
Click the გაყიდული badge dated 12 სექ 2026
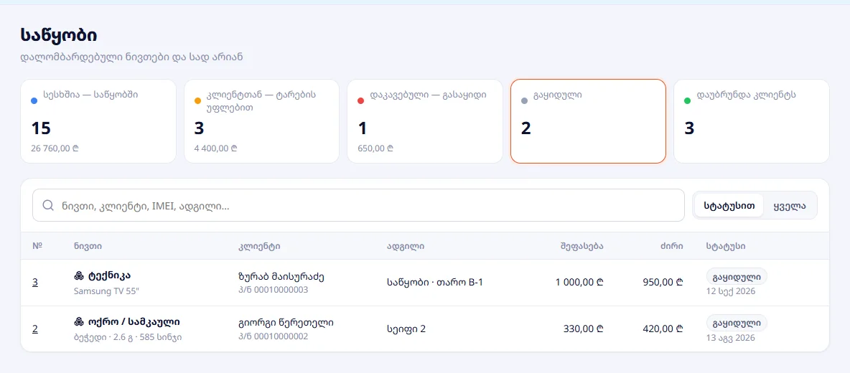pyautogui.click(x=737, y=276)
